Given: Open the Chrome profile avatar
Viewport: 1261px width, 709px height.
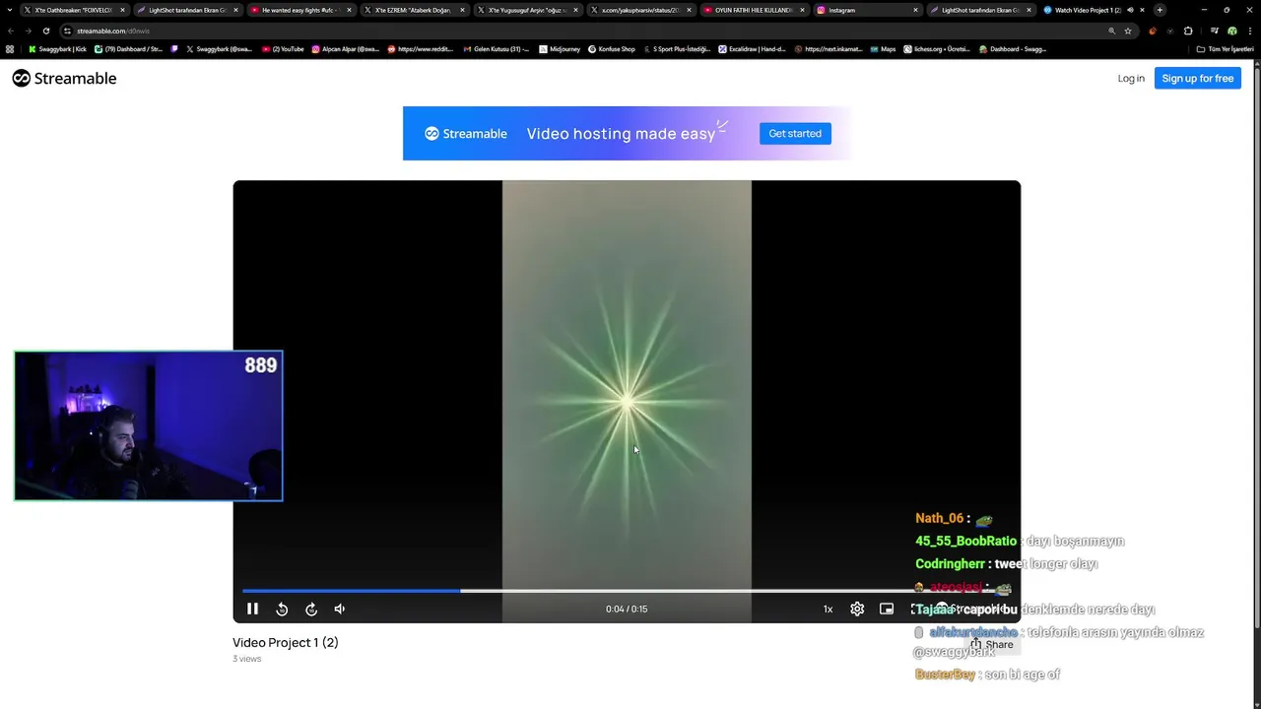Looking at the screenshot, I should pyautogui.click(x=1231, y=31).
